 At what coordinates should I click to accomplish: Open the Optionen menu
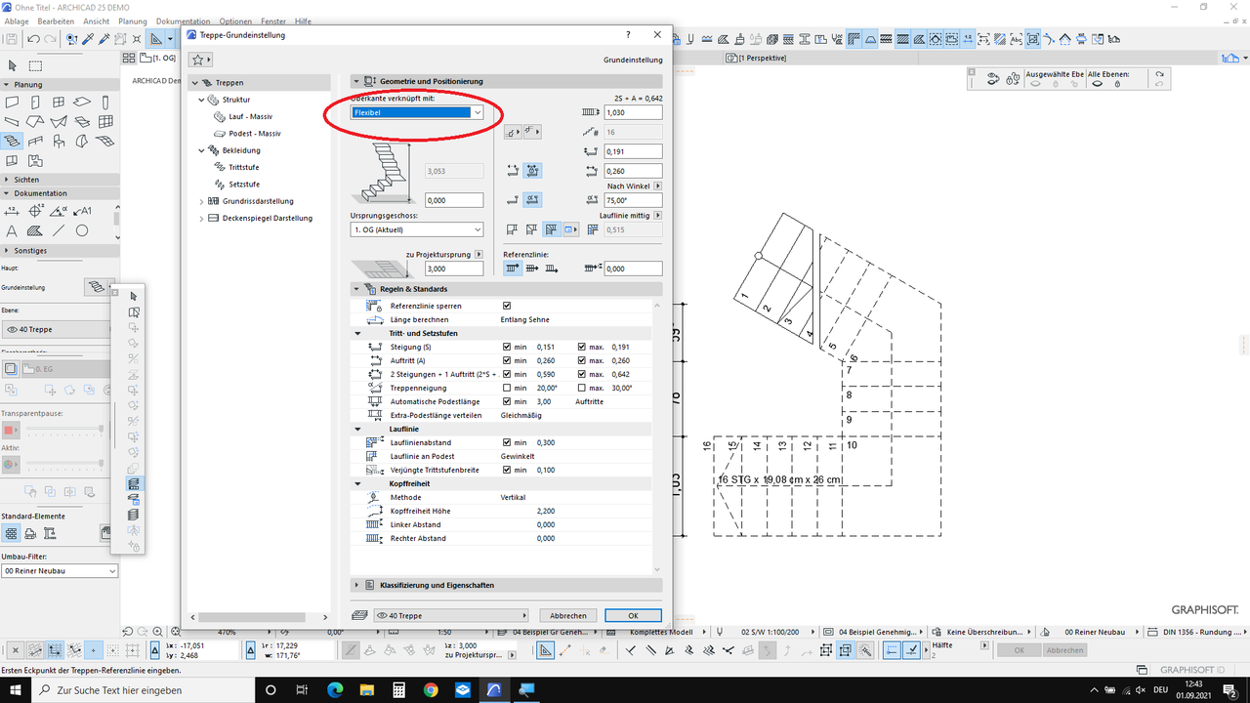coord(235,21)
